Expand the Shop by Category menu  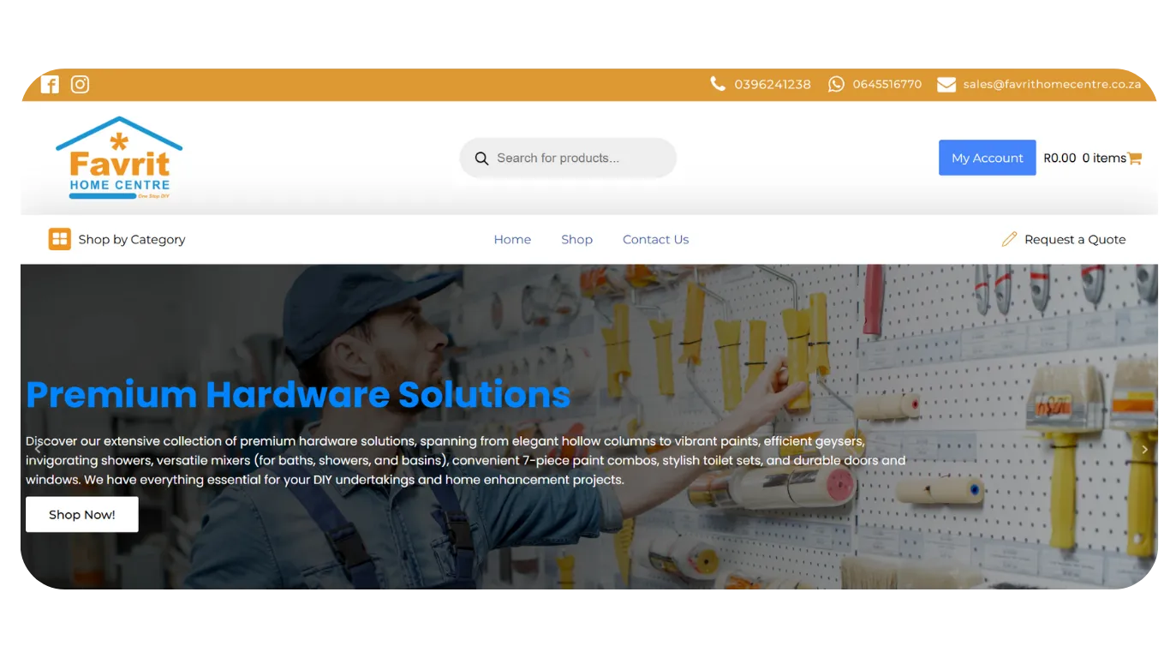click(132, 239)
